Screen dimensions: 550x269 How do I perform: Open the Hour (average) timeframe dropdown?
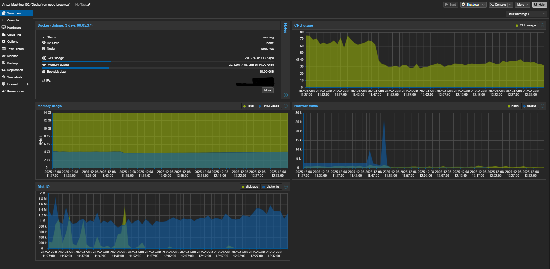pos(526,14)
